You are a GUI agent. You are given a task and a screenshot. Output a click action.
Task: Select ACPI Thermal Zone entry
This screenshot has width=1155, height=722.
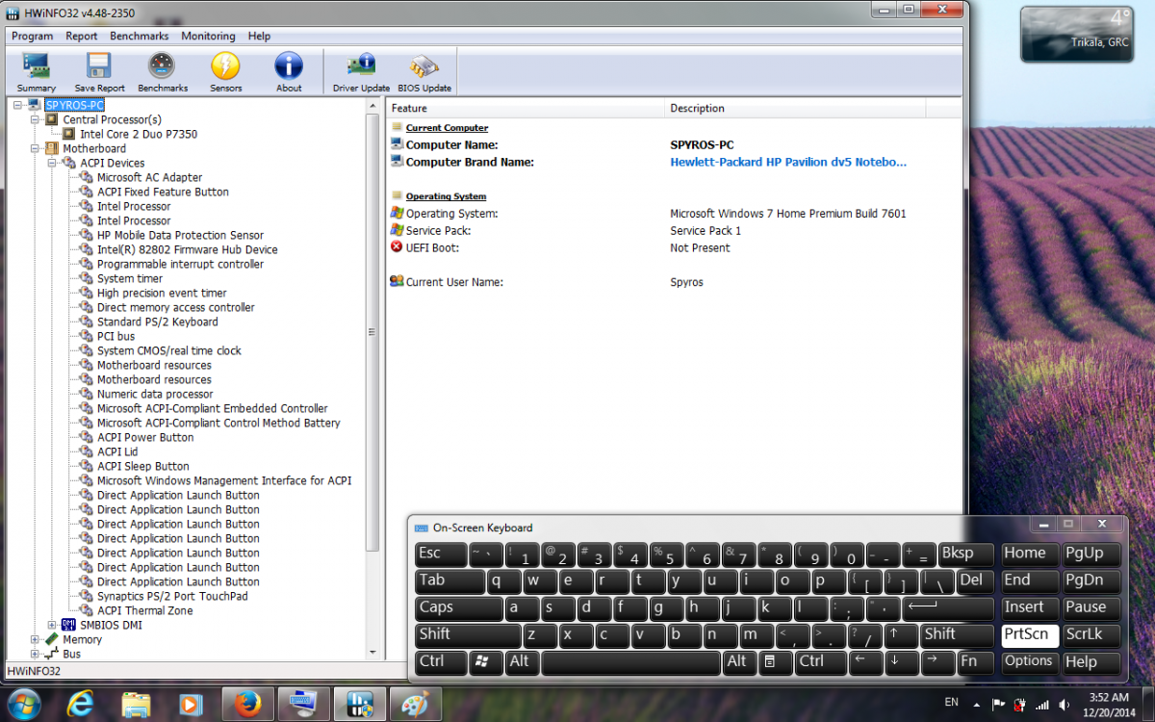tap(144, 610)
